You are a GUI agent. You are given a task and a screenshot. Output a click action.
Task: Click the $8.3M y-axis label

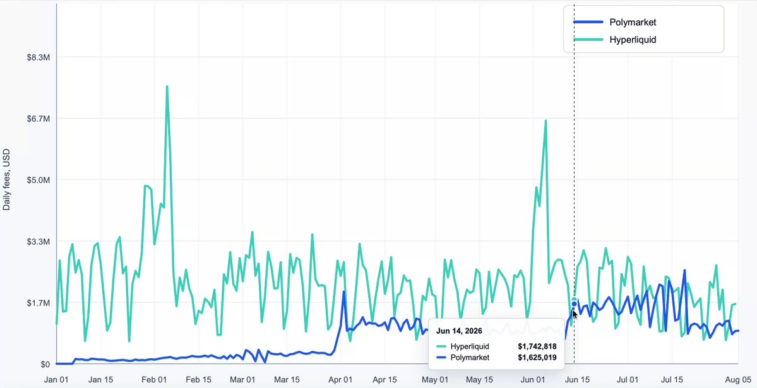tap(38, 57)
